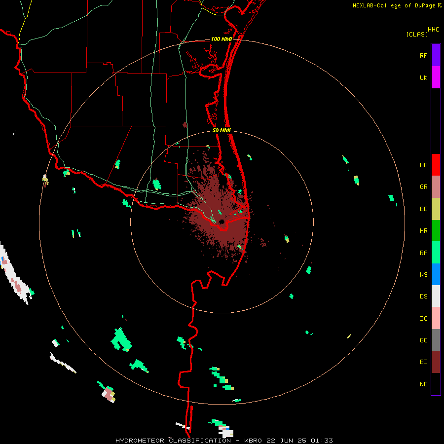Click the "BD" legend label
This screenshot has width=444, height=444.
(423, 209)
